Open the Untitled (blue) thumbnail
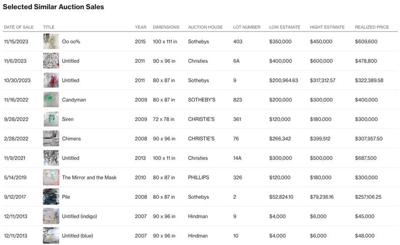400x245 pixels. (51, 235)
